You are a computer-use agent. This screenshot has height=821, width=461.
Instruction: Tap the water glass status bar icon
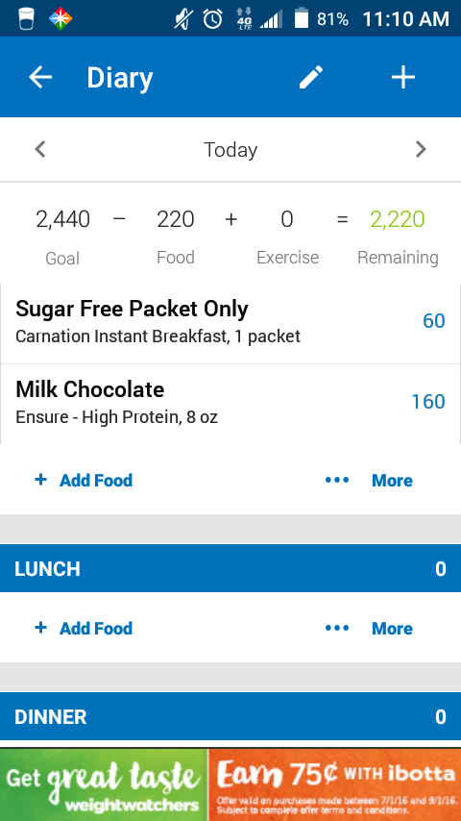26,19
